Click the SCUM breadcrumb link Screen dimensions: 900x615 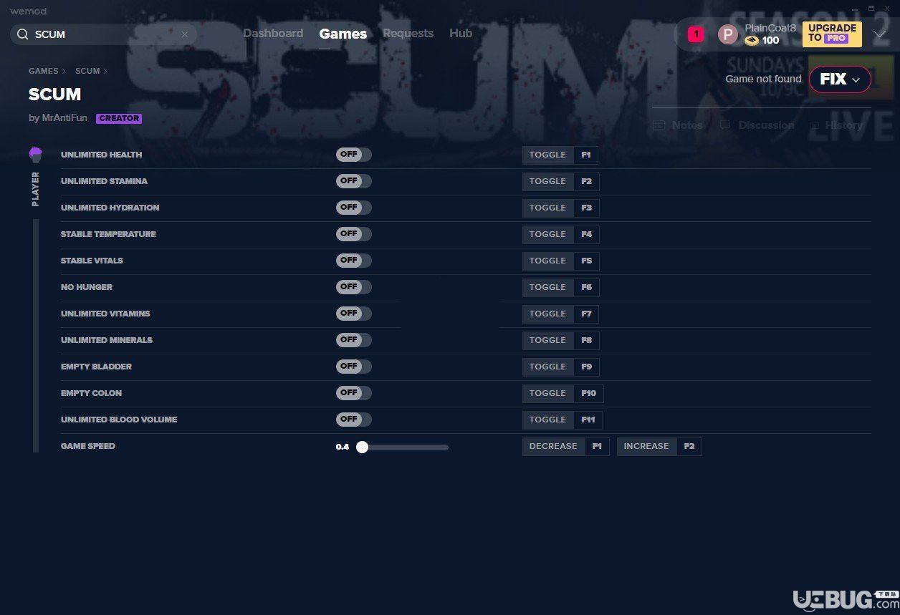(x=87, y=72)
